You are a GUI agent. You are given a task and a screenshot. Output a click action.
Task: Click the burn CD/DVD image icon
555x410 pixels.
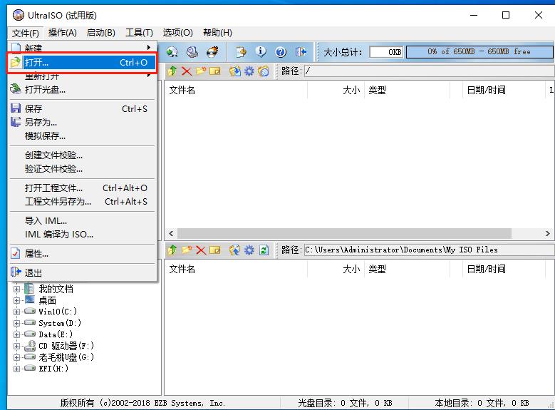click(212, 52)
